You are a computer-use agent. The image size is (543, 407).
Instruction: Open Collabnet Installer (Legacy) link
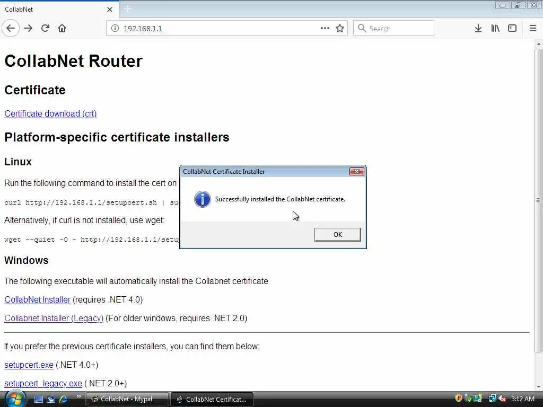pos(54,318)
